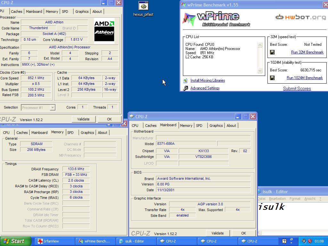Click OK in Mainboard CPU-Z window
This screenshot has height=246, width=328.
click(243, 233)
